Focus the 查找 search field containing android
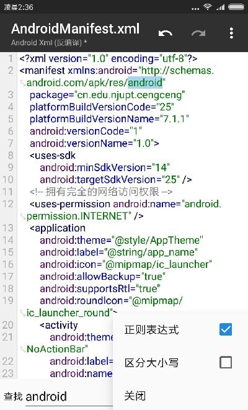The width and height of the screenshot is (248, 410). click(69, 397)
